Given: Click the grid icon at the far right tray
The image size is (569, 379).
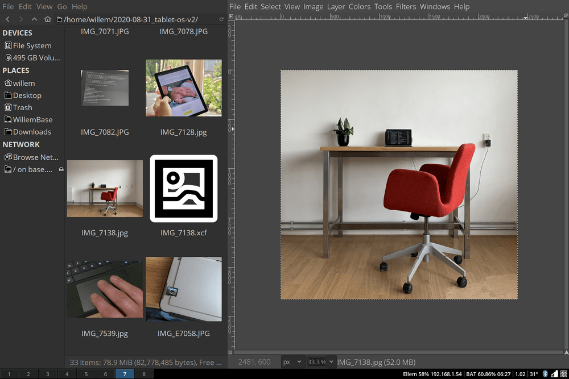Looking at the screenshot, I should coord(563,374).
